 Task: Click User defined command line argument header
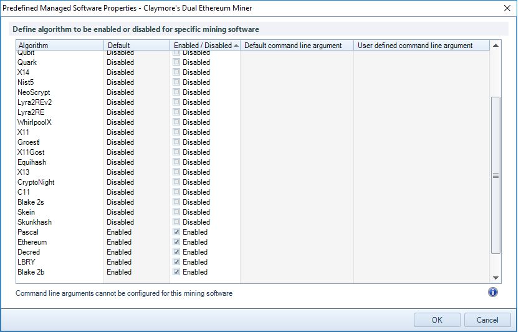pyautogui.click(x=421, y=46)
